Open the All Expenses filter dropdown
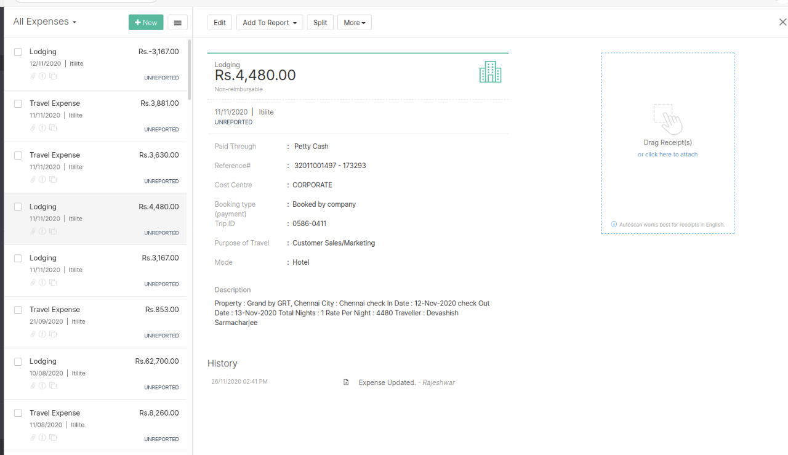Viewport: 788px width, 455px height. pos(44,22)
